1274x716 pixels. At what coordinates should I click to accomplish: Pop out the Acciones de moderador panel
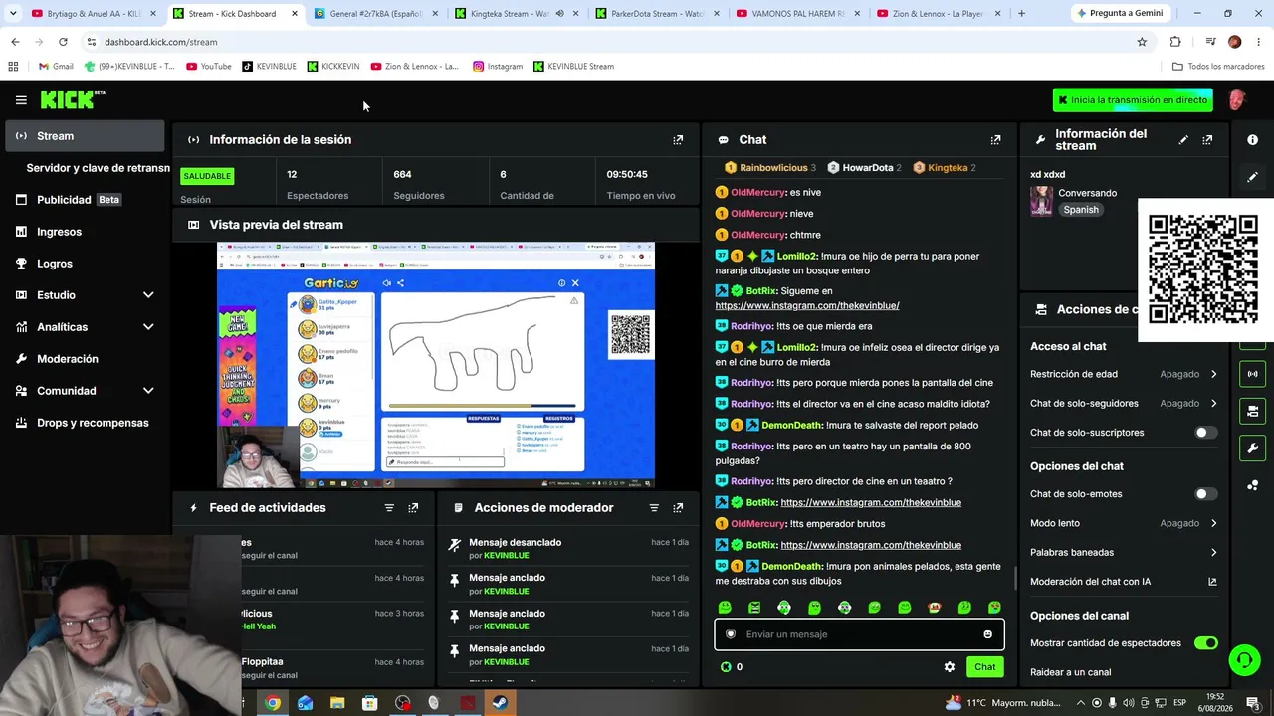click(x=678, y=508)
